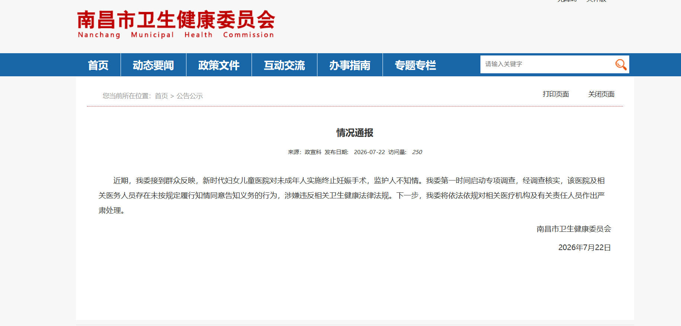Screen dimensions: 681x326
Task: Click the article title 情况通报
Action: point(355,132)
